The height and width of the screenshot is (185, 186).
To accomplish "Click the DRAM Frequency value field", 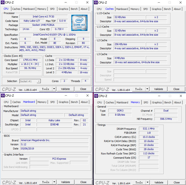I will click(148, 129).
